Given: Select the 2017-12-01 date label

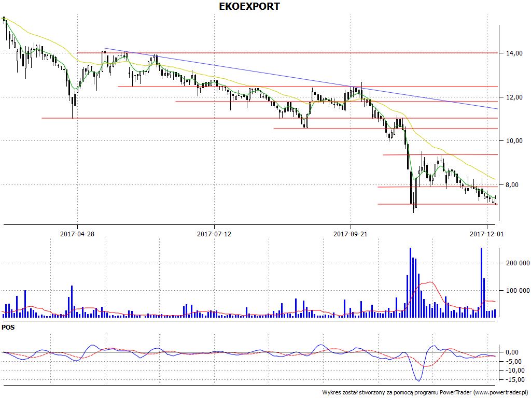Looking at the screenshot, I should click(487, 234).
